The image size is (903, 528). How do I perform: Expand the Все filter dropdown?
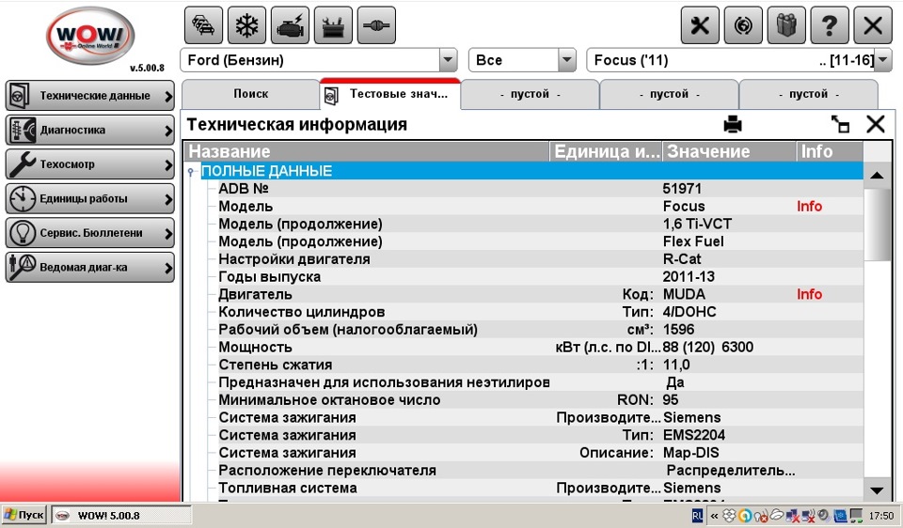tap(567, 60)
